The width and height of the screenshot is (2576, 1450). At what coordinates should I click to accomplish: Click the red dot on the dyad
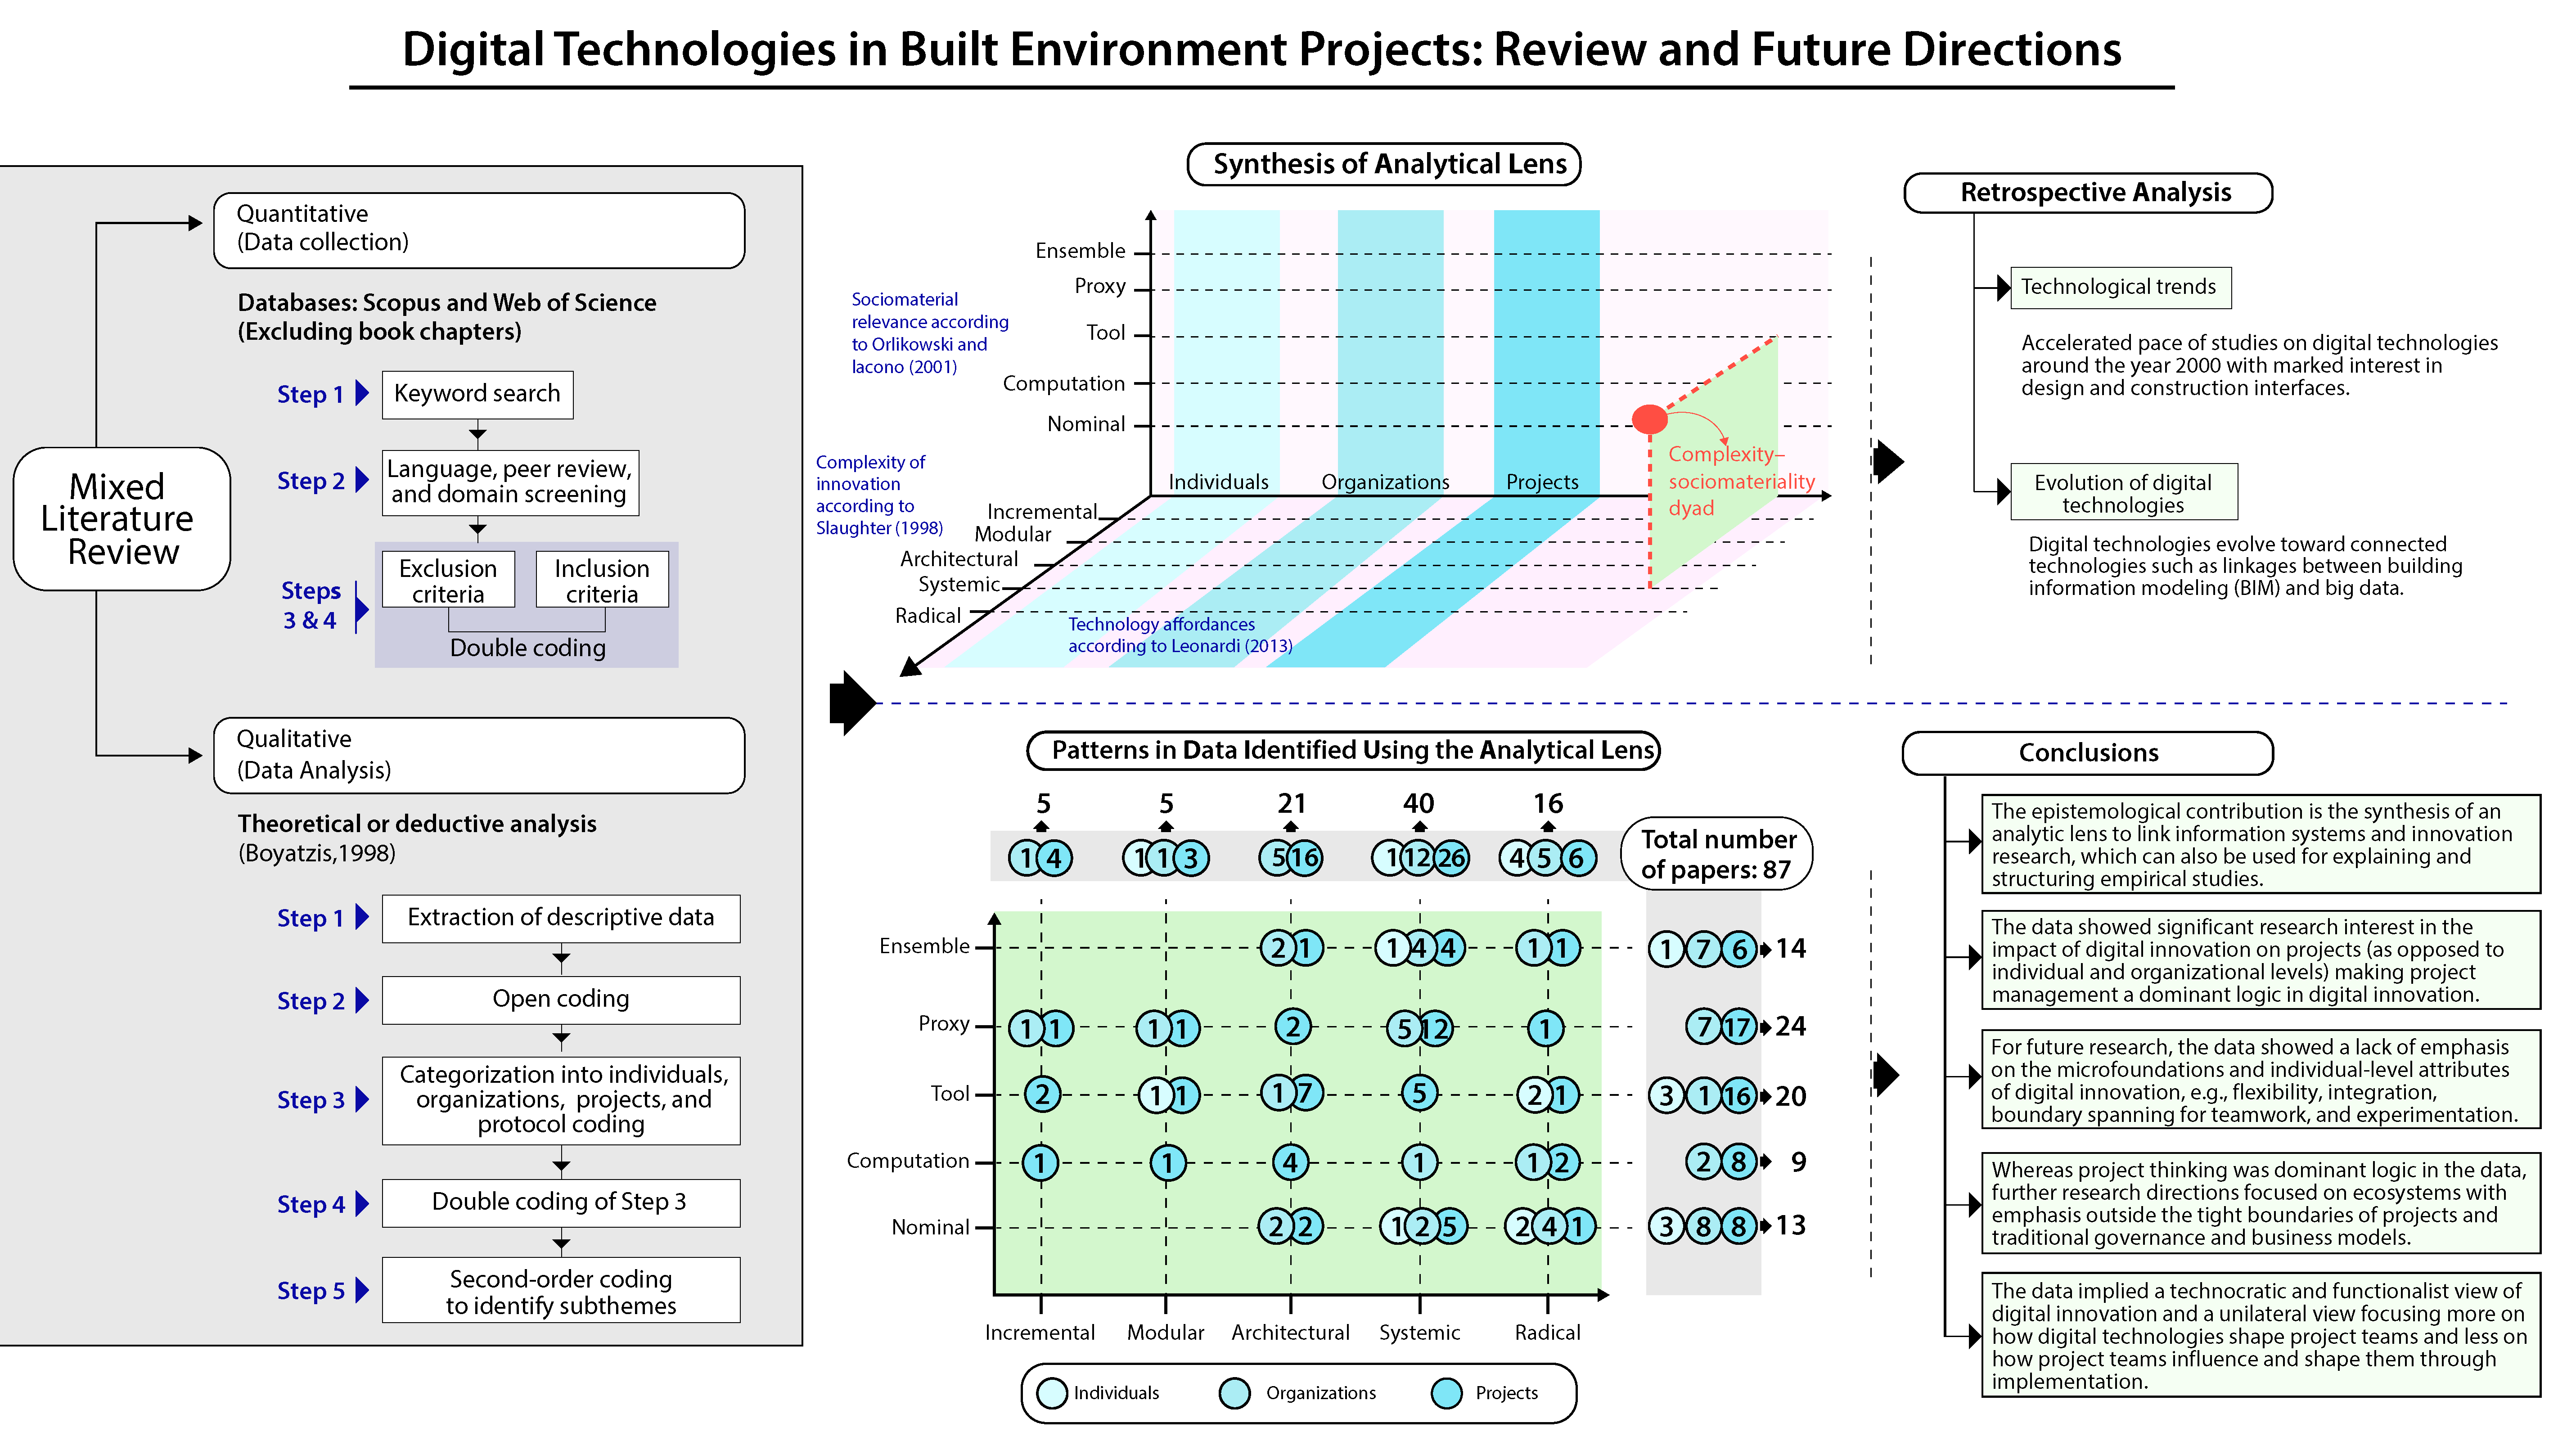[1649, 419]
